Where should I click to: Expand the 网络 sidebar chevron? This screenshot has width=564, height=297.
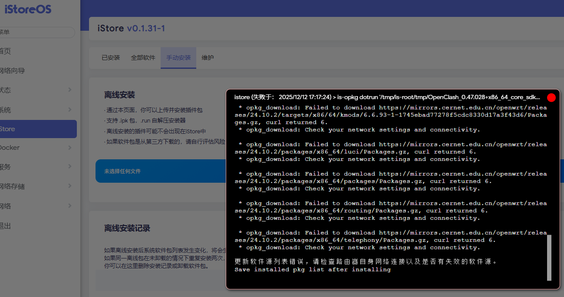[70, 206]
